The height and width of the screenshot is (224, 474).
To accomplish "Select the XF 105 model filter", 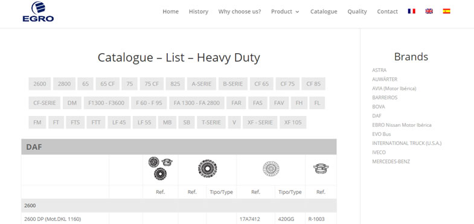I will [x=293, y=123].
